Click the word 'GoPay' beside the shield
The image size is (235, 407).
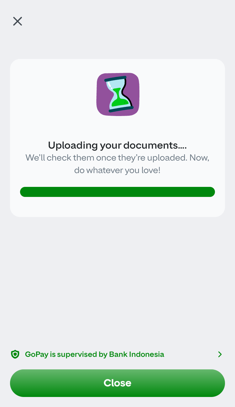click(x=36, y=355)
